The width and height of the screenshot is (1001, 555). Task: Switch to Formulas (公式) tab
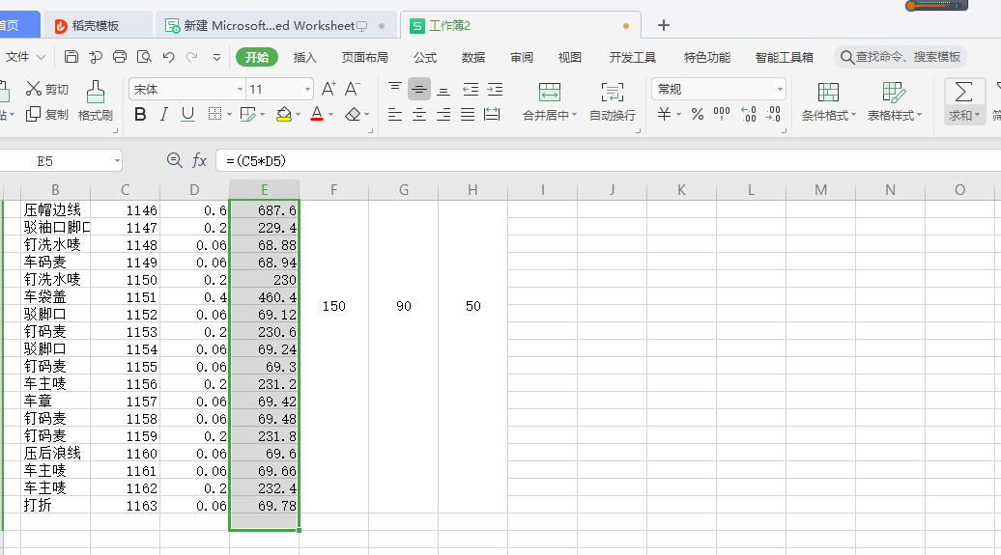pyautogui.click(x=424, y=57)
